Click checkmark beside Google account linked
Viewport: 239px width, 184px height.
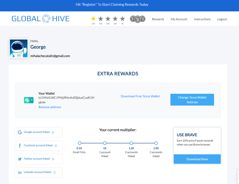tap(53, 132)
